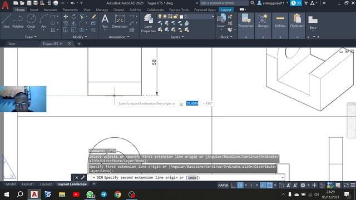Open the Manage ribbon tab
The image size is (356, 200).
click(x=102, y=10)
